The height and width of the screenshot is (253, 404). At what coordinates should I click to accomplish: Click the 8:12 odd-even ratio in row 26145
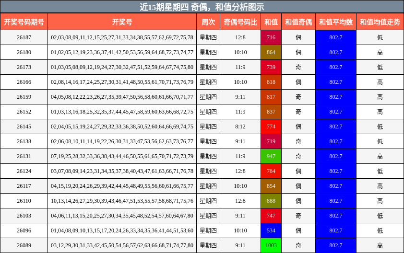coord(240,126)
